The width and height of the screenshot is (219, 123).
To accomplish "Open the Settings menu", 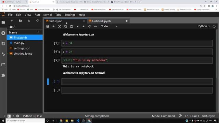I will pyautogui.click(x=70, y=15).
